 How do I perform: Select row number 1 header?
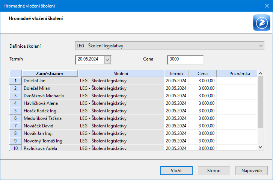coord(15,80)
